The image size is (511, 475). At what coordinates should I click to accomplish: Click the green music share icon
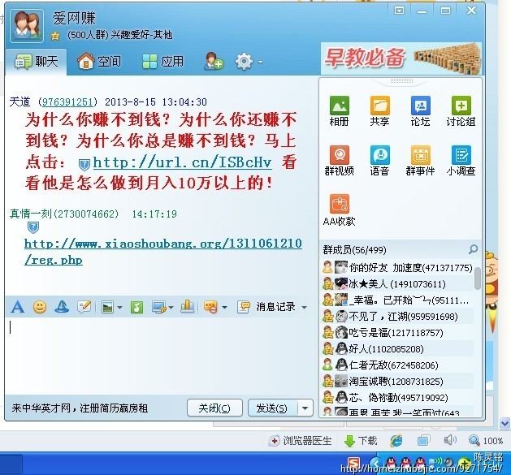[x=136, y=307]
